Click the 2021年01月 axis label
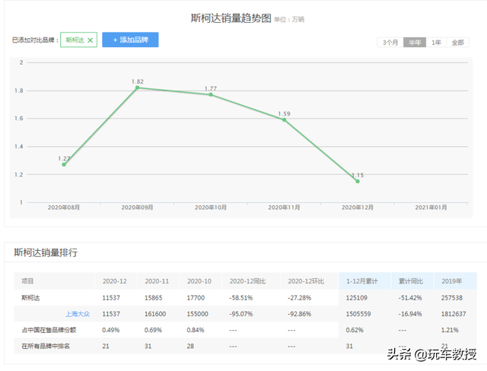 [431, 208]
